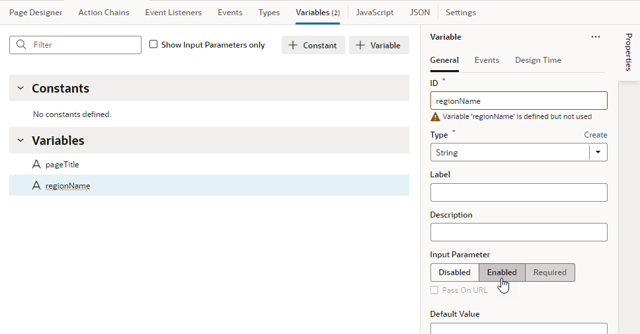The height and width of the screenshot is (334, 640).
Task: Open the Variable panel ellipsis menu
Action: tap(596, 37)
